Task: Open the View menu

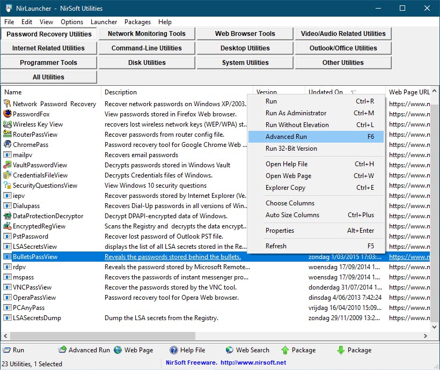Action: point(46,22)
